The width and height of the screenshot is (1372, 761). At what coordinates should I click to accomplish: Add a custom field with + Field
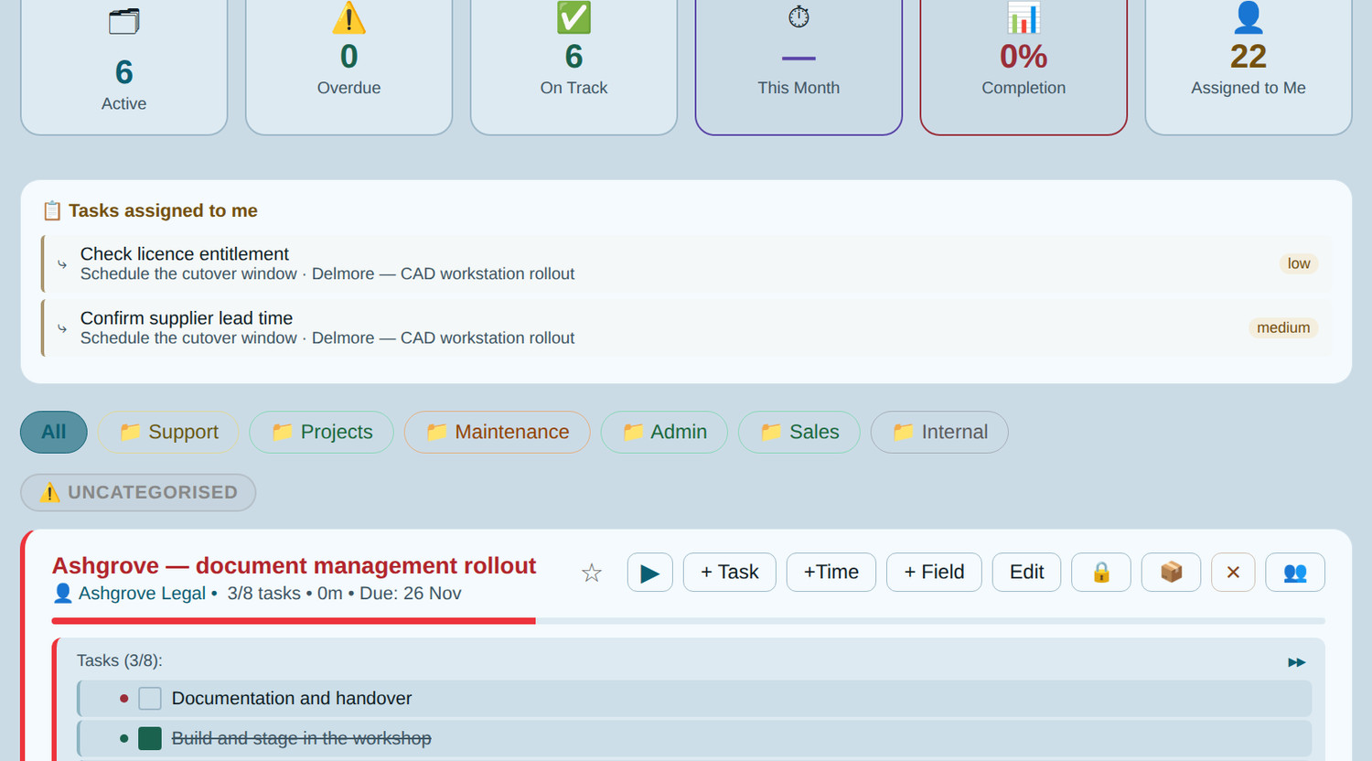934,573
